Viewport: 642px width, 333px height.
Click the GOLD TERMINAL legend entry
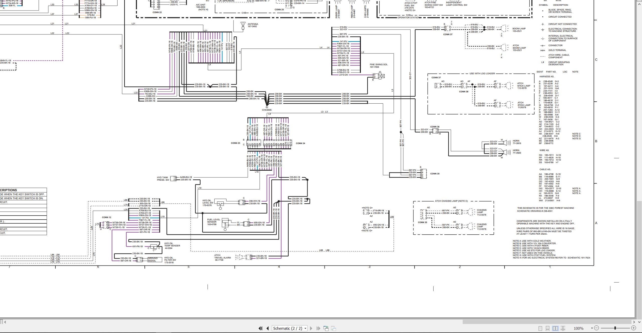(x=557, y=50)
